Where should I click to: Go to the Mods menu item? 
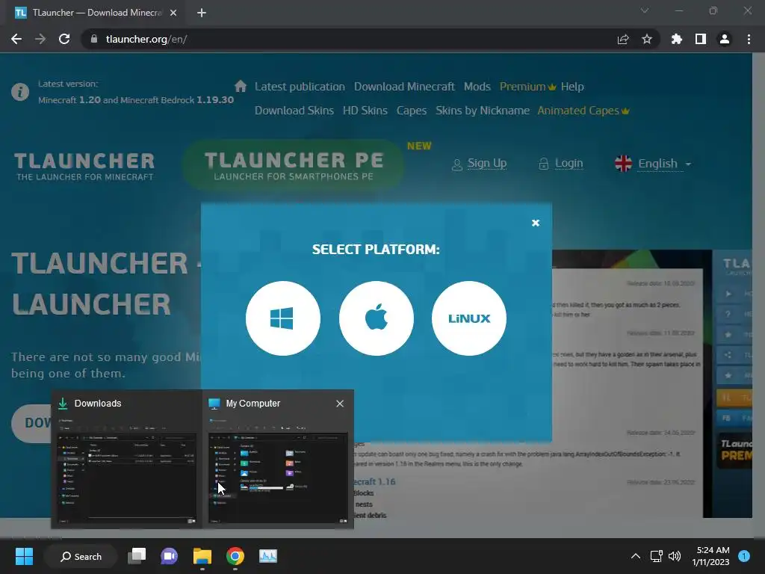pyautogui.click(x=477, y=87)
